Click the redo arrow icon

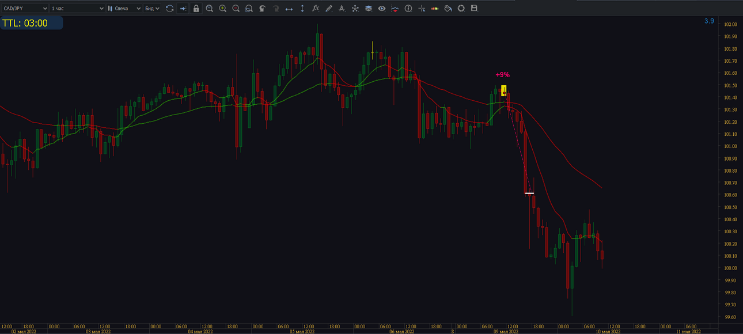pos(275,9)
